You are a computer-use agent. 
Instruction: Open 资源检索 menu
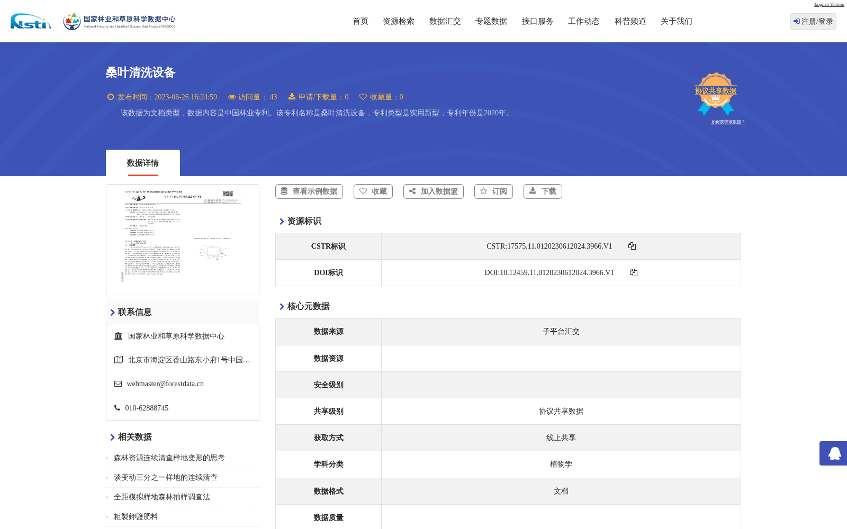[x=399, y=21]
